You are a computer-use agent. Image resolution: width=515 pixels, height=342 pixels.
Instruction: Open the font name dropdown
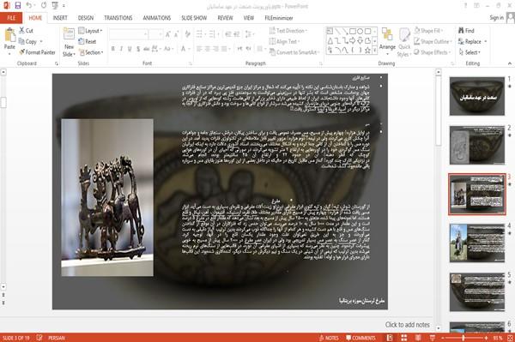145,34
